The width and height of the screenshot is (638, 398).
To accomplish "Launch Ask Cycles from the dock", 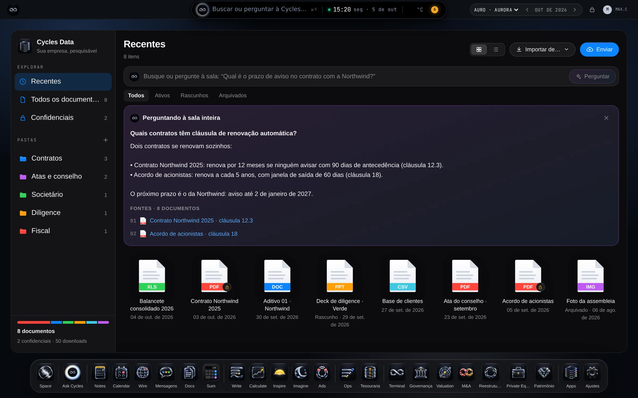I will click(x=73, y=375).
